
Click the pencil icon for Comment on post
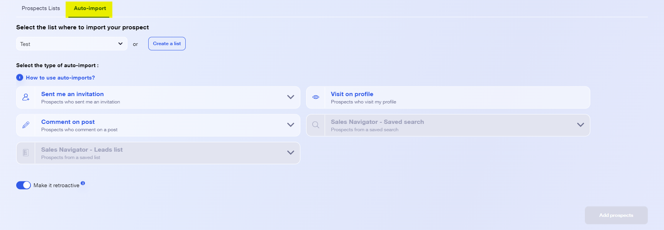pyautogui.click(x=26, y=125)
